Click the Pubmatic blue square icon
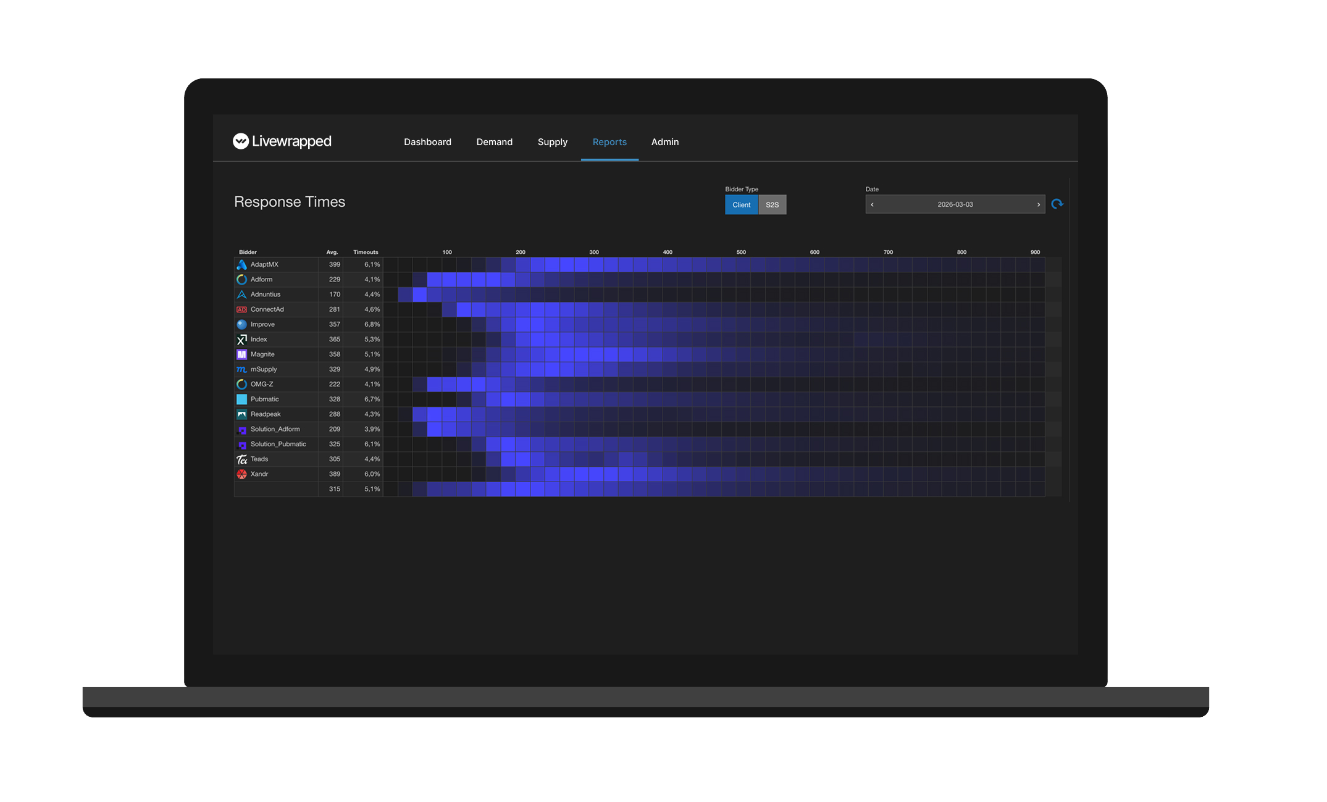The image size is (1327, 802). [241, 399]
